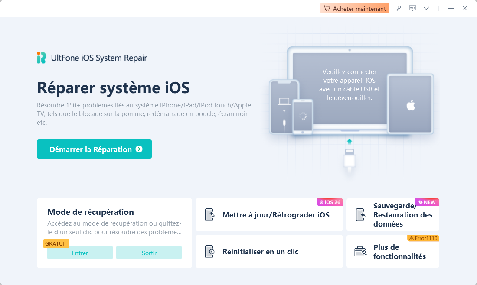Click the GRATUIT badge

[56, 244]
